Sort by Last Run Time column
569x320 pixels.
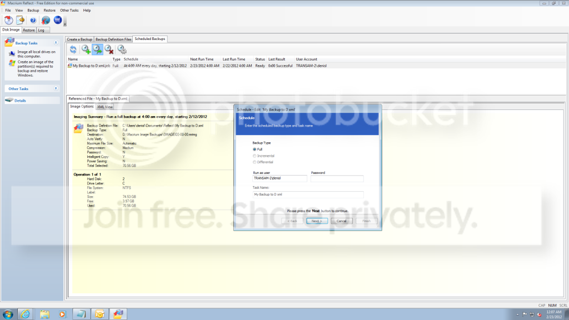tap(234, 59)
